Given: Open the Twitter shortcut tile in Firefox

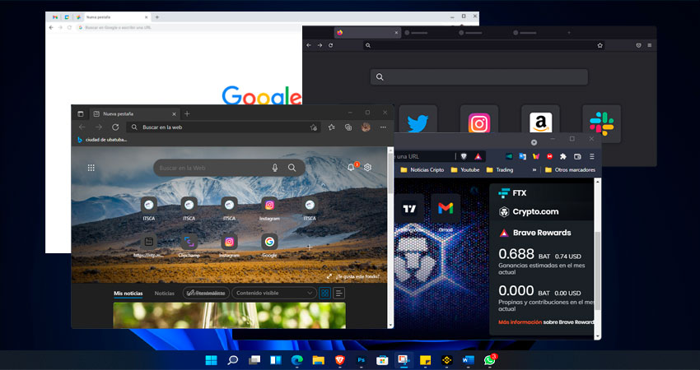Looking at the screenshot, I should click(418, 123).
